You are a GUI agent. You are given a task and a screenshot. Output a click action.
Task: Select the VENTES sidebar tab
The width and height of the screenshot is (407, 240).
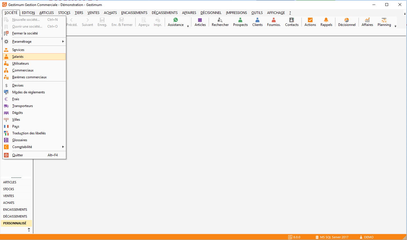point(17,196)
